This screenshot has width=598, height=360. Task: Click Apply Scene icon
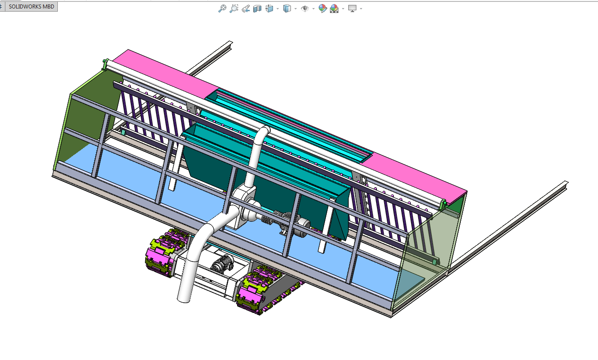pyautogui.click(x=334, y=8)
